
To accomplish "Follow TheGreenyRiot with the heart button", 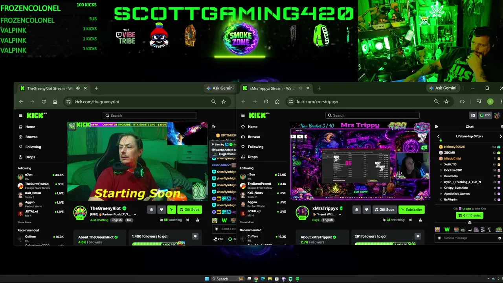I will point(162,209).
